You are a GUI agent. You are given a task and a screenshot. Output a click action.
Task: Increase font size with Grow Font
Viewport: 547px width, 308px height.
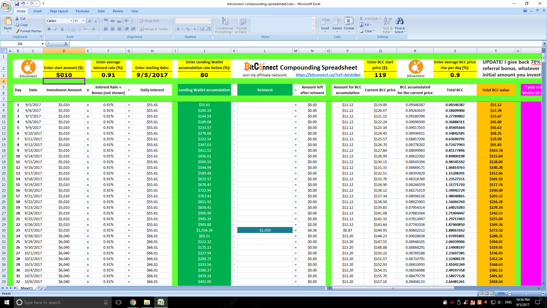click(90, 21)
